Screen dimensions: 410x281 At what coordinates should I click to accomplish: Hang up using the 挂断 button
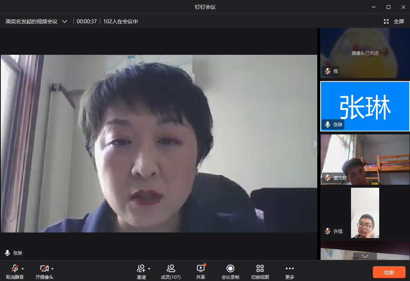point(389,272)
